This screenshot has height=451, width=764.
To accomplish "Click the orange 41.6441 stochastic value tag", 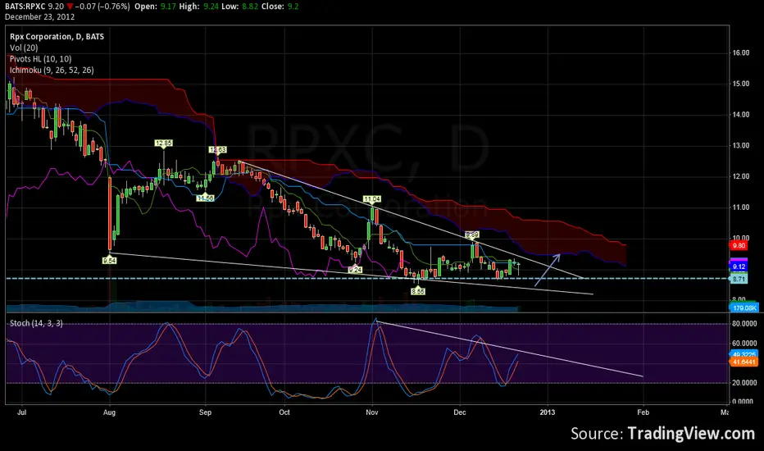I will click(x=744, y=362).
